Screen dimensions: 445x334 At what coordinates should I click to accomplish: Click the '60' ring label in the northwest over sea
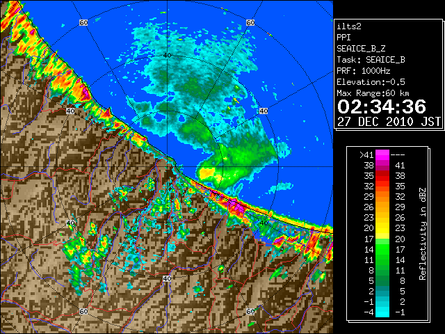pyautogui.click(x=83, y=22)
